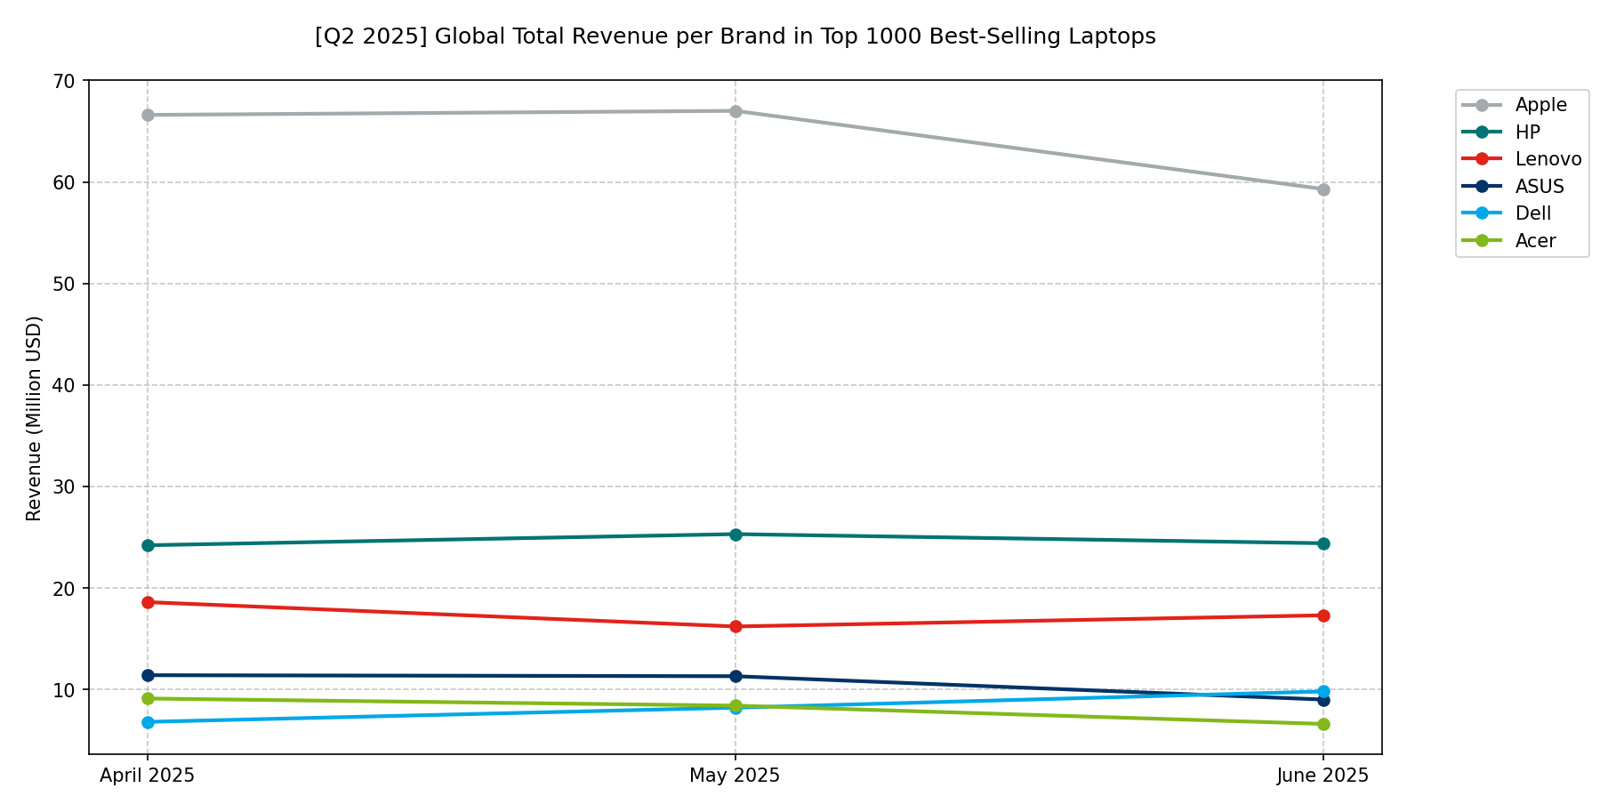
Task: Click the Revenue (Million USD) axis label
Action: coord(34,418)
